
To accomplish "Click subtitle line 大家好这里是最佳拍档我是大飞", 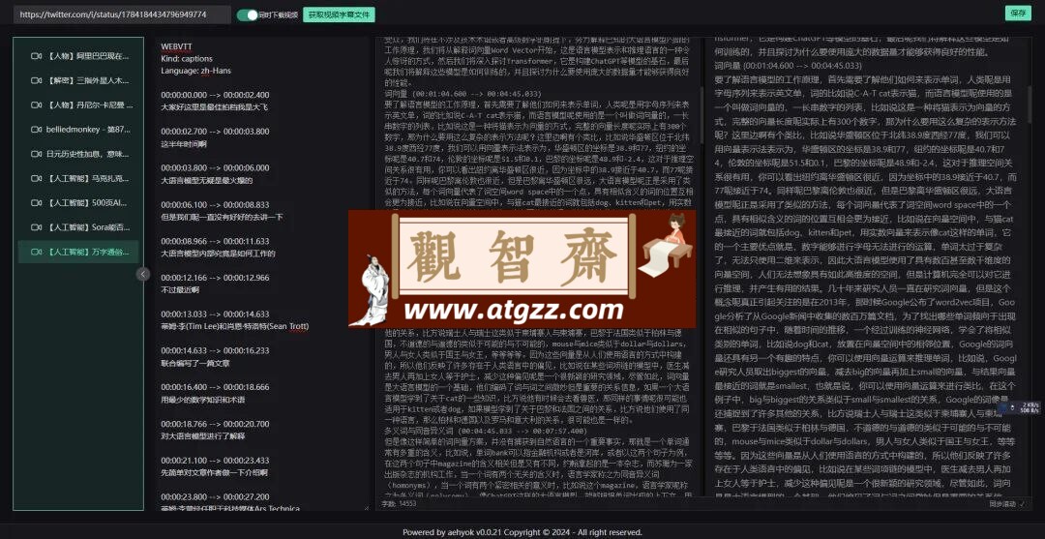I will pyautogui.click(x=214, y=106).
